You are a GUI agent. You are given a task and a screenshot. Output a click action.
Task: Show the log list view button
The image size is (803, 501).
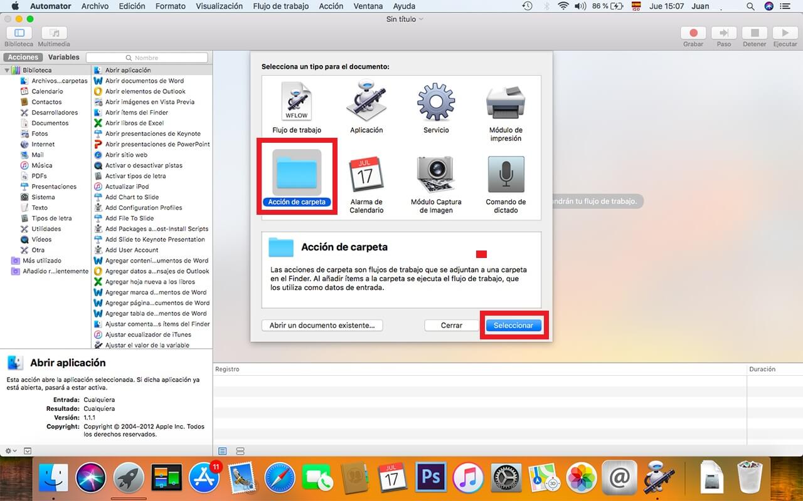223,451
